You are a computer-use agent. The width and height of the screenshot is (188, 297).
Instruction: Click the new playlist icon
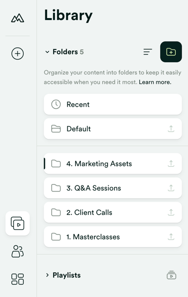[171, 275]
